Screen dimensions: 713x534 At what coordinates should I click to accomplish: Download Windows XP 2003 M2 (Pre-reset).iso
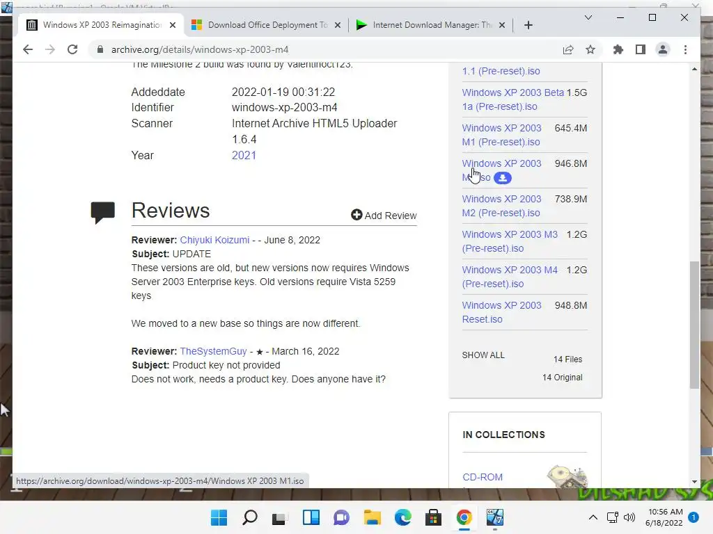501,206
